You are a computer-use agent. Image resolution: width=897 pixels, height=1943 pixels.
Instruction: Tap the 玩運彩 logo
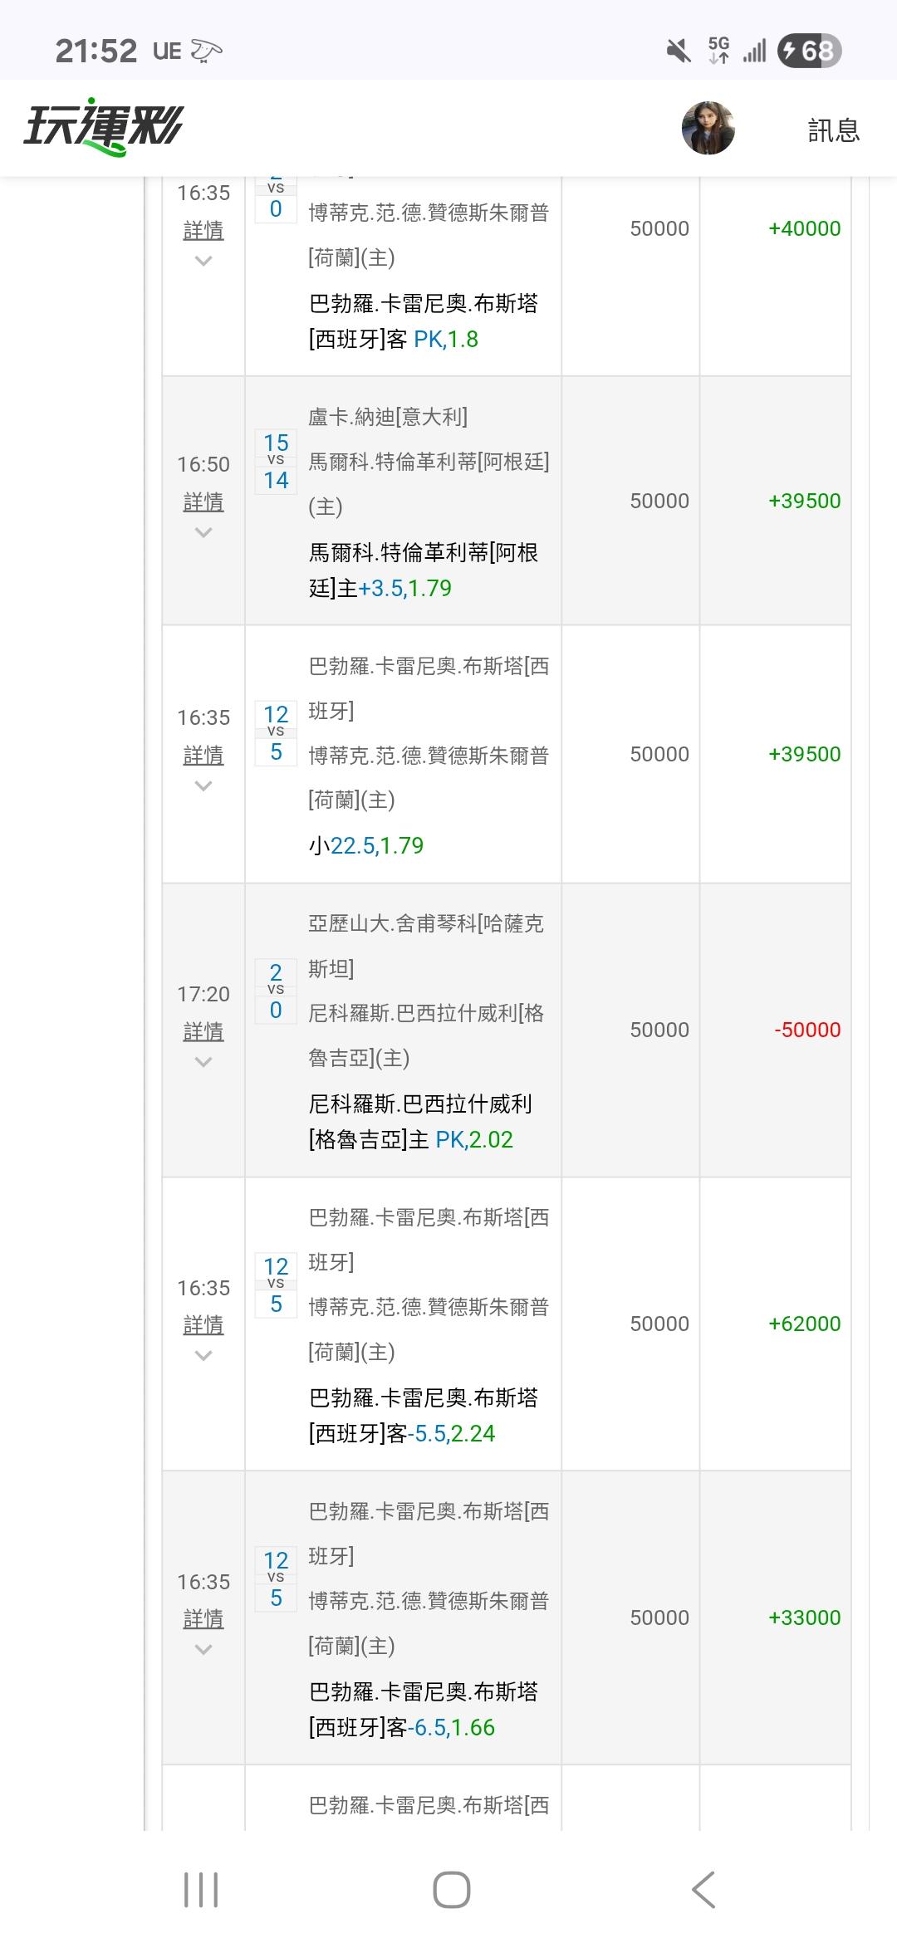pos(104,129)
